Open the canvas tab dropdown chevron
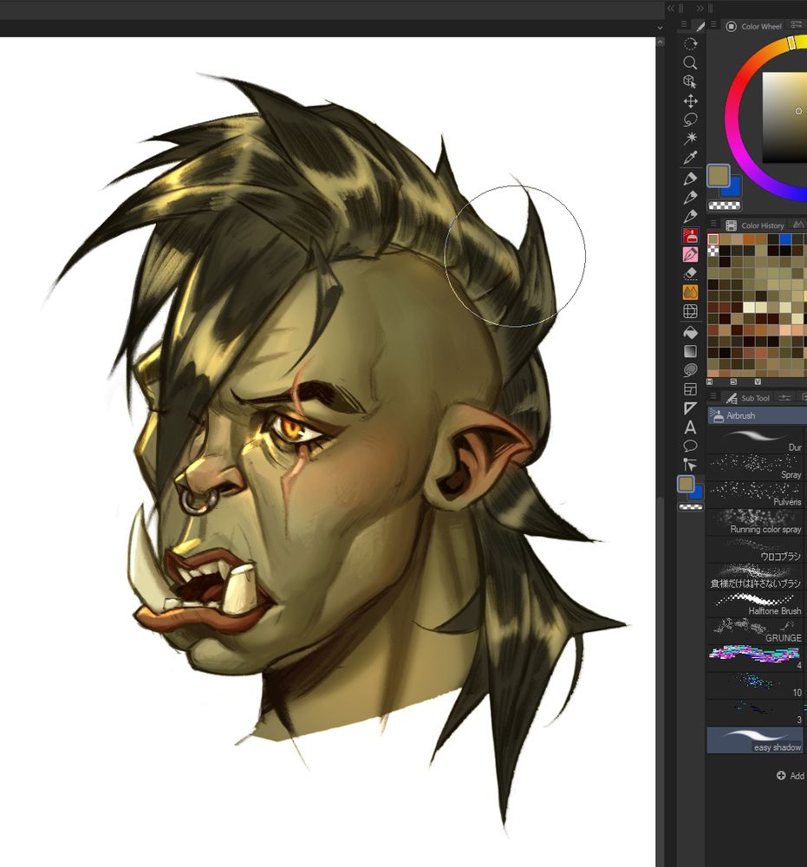Image resolution: width=807 pixels, height=867 pixels. [x=660, y=27]
